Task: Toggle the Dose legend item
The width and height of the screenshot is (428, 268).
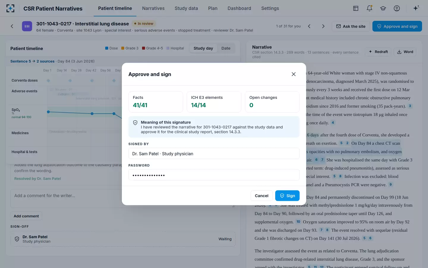Action: pos(111,48)
